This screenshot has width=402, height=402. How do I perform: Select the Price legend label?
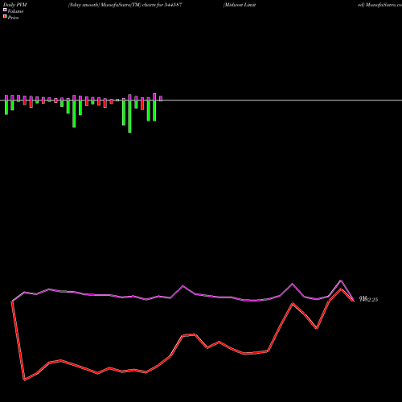[14, 18]
